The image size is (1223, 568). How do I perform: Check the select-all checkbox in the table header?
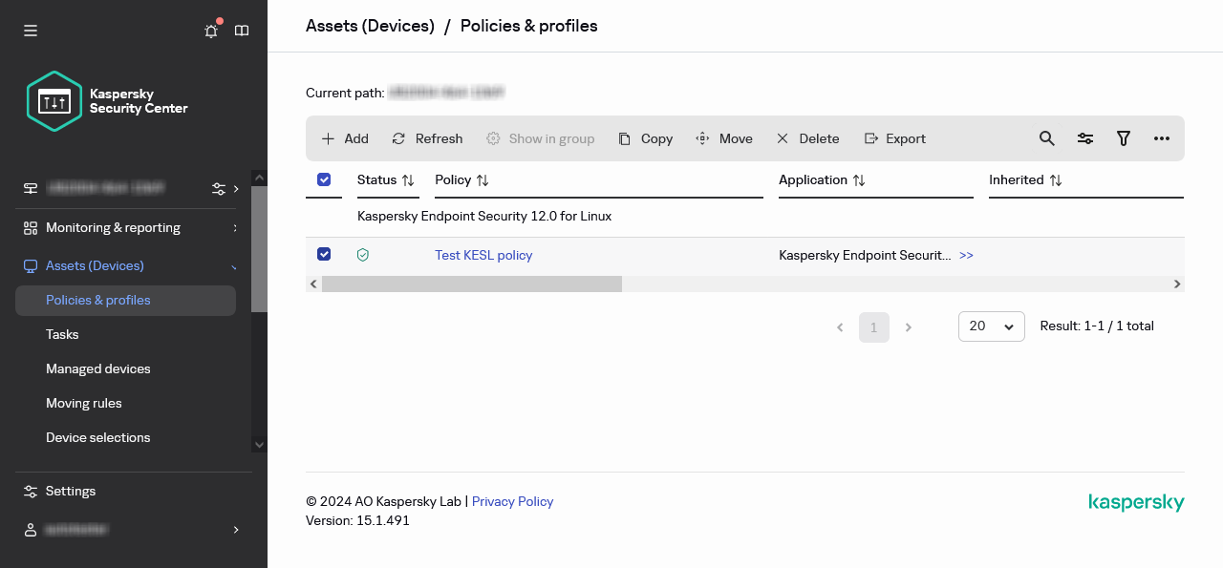(324, 179)
